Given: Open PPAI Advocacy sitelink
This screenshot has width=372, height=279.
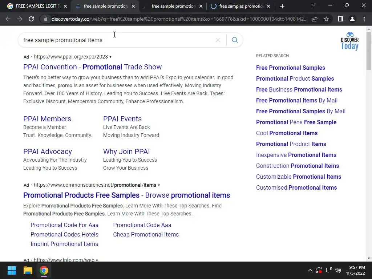Looking at the screenshot, I should click(48, 151).
